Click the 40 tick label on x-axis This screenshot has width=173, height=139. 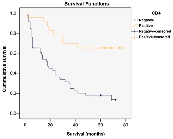(75, 125)
